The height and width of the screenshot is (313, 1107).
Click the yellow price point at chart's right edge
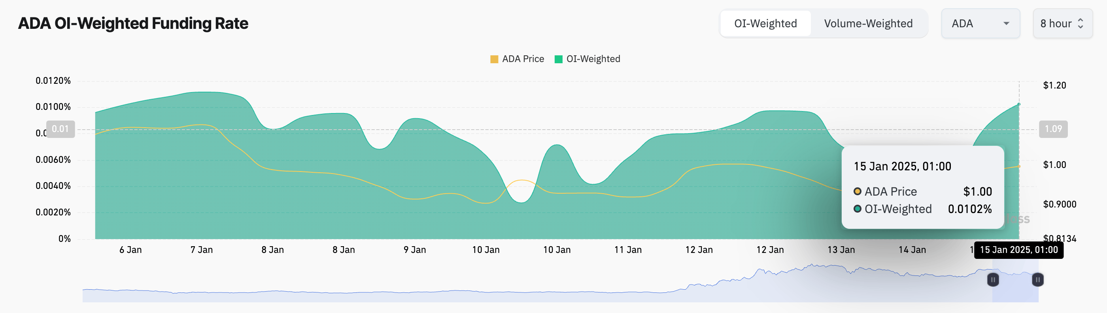point(1019,166)
